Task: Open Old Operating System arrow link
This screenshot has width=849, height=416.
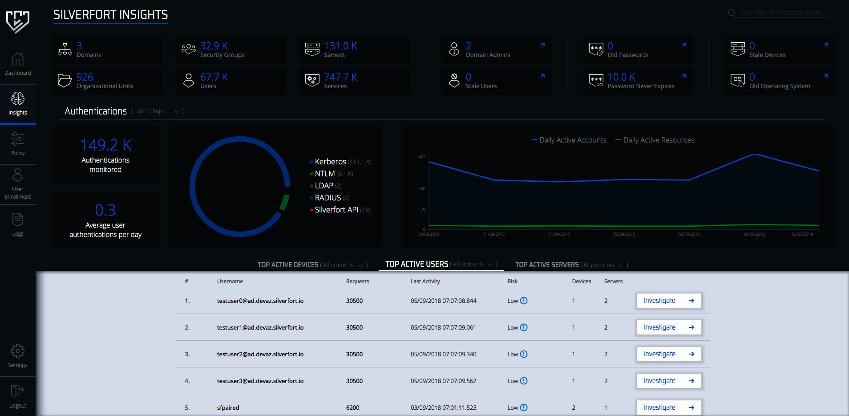Action: click(826, 76)
